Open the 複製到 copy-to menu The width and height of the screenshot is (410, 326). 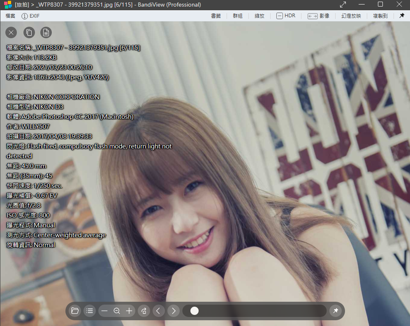tap(380, 16)
